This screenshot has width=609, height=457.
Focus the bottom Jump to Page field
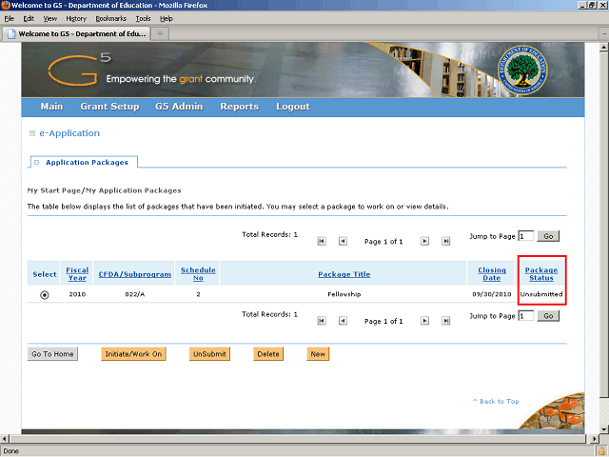(x=526, y=316)
